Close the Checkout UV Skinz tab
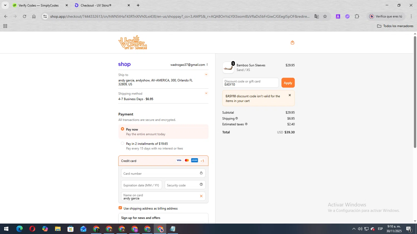 click(128, 5)
